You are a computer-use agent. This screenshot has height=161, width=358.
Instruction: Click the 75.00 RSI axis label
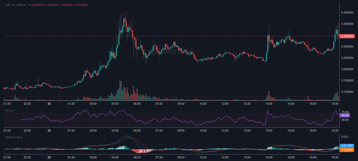pyautogui.click(x=345, y=112)
